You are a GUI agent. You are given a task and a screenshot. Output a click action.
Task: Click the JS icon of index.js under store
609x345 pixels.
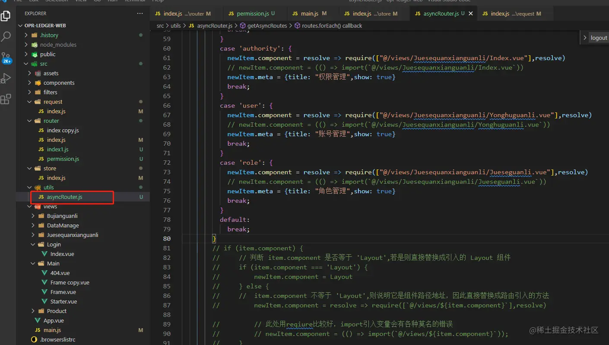41,178
